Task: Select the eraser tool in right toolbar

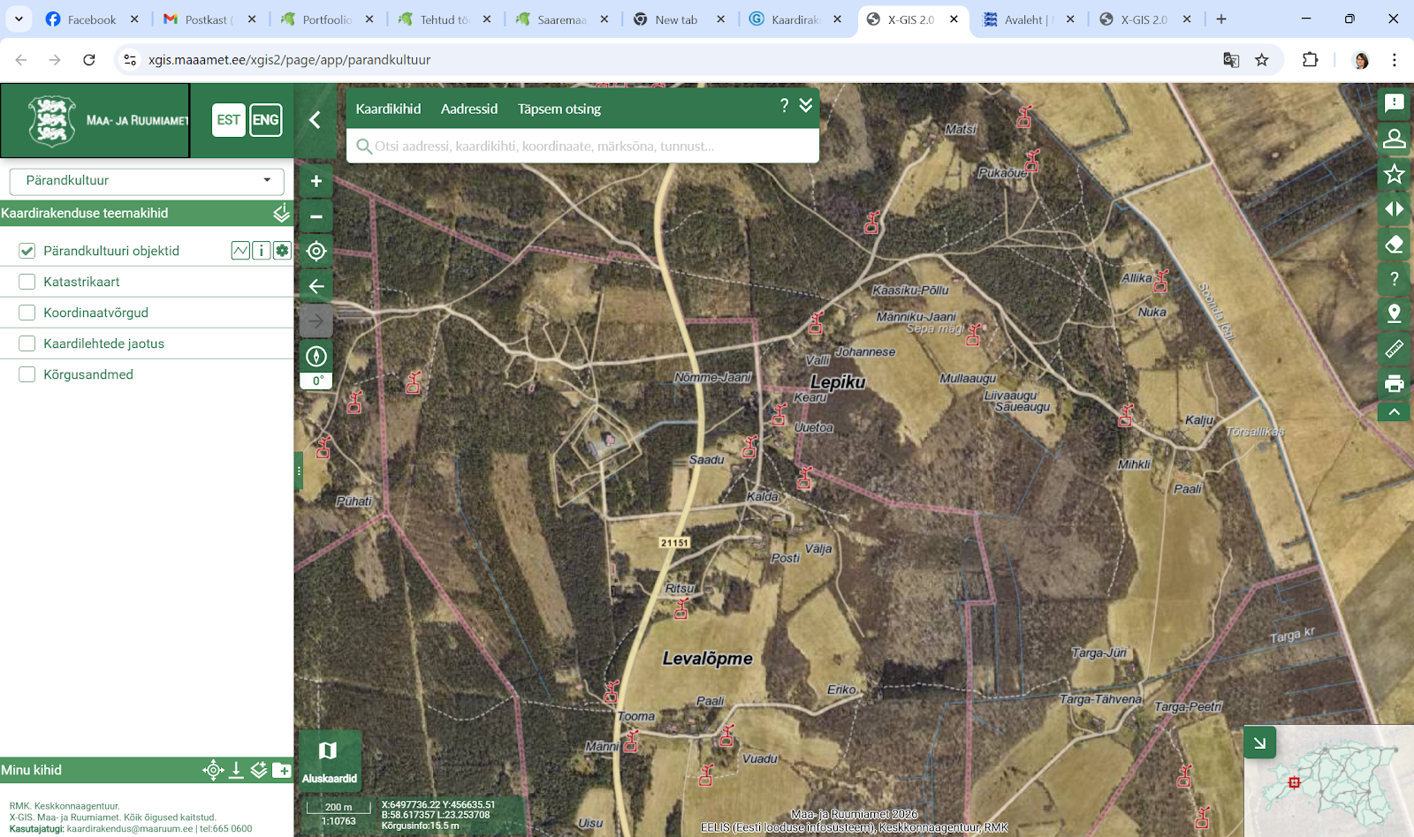Action: tap(1394, 245)
